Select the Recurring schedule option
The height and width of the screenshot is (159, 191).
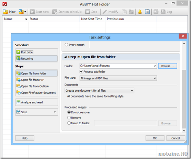(37, 58)
